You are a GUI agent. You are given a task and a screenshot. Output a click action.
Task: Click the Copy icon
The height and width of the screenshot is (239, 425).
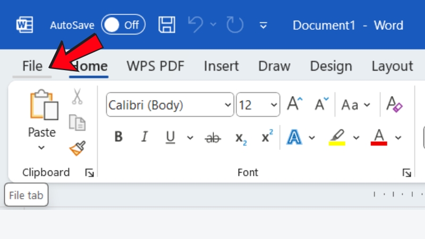(x=77, y=123)
